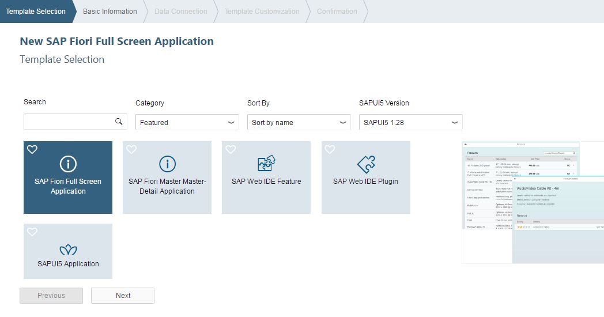
Task: Click the SAP Web IDE Plugin puzzle icon
Action: pos(366,164)
